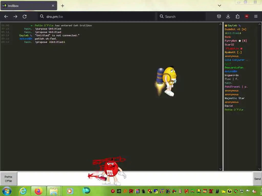Screen dimensions: 262x196
Task: Focus the dro.pm/be address bar
Action: [x=97, y=17]
